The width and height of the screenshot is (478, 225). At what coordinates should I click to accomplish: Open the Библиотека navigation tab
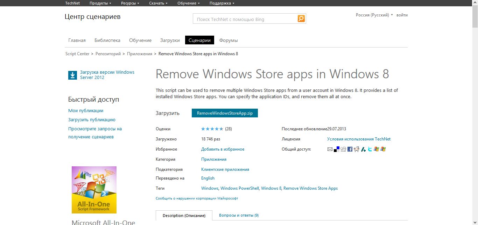(107, 40)
